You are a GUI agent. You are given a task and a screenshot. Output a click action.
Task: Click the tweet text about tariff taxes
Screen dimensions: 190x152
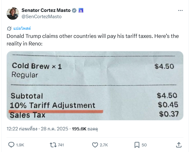pyautogui.click(x=92, y=39)
